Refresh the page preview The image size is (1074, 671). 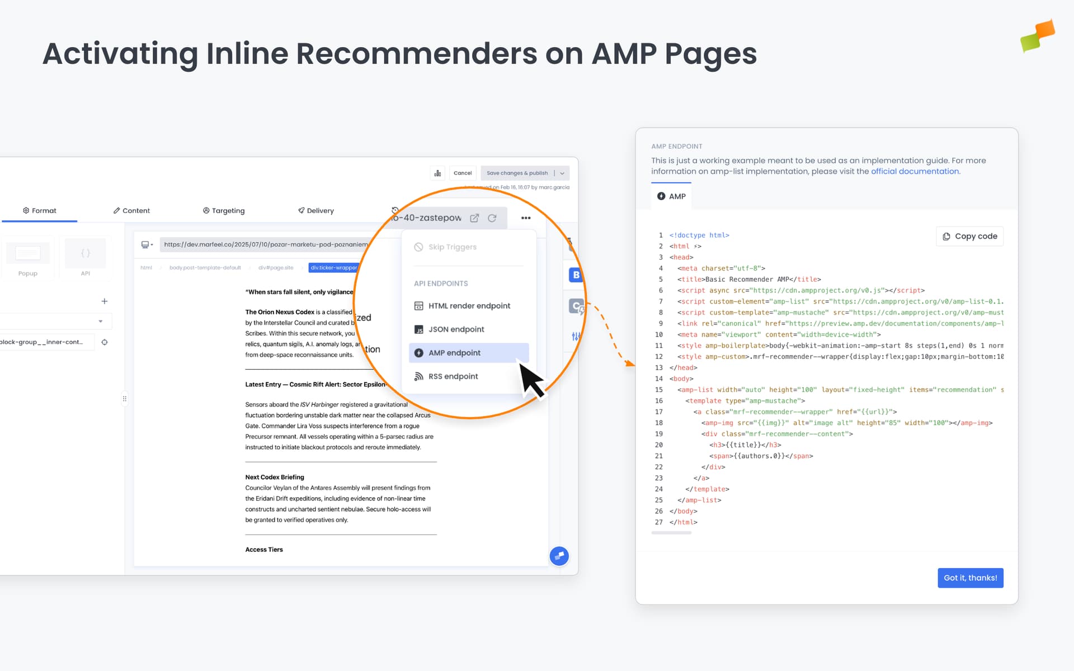(492, 218)
